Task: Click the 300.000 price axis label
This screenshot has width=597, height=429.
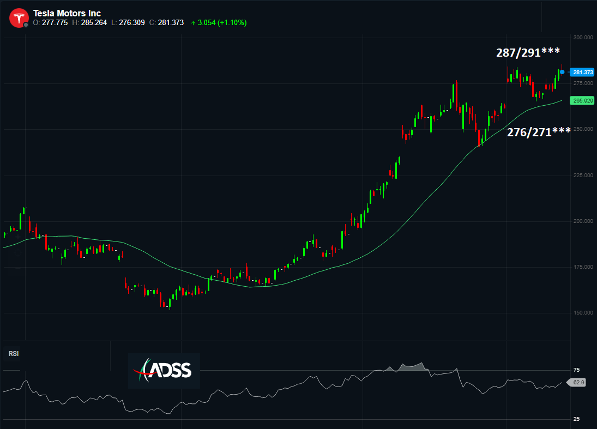Action: pyautogui.click(x=583, y=37)
